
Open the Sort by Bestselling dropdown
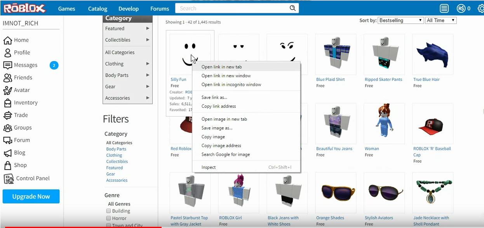click(400, 20)
